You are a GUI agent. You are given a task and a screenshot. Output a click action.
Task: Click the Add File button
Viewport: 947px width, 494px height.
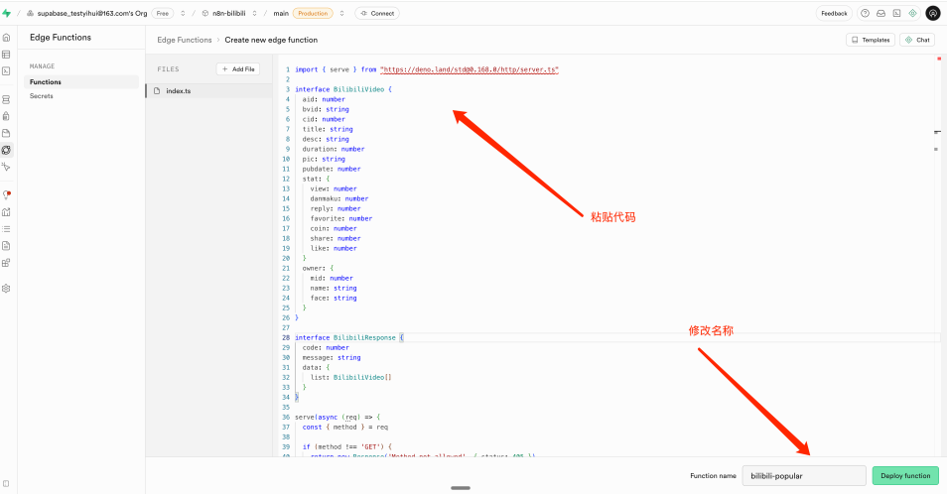[x=238, y=69]
